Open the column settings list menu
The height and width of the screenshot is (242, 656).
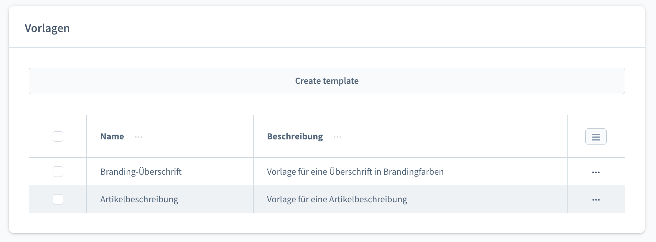click(x=596, y=137)
